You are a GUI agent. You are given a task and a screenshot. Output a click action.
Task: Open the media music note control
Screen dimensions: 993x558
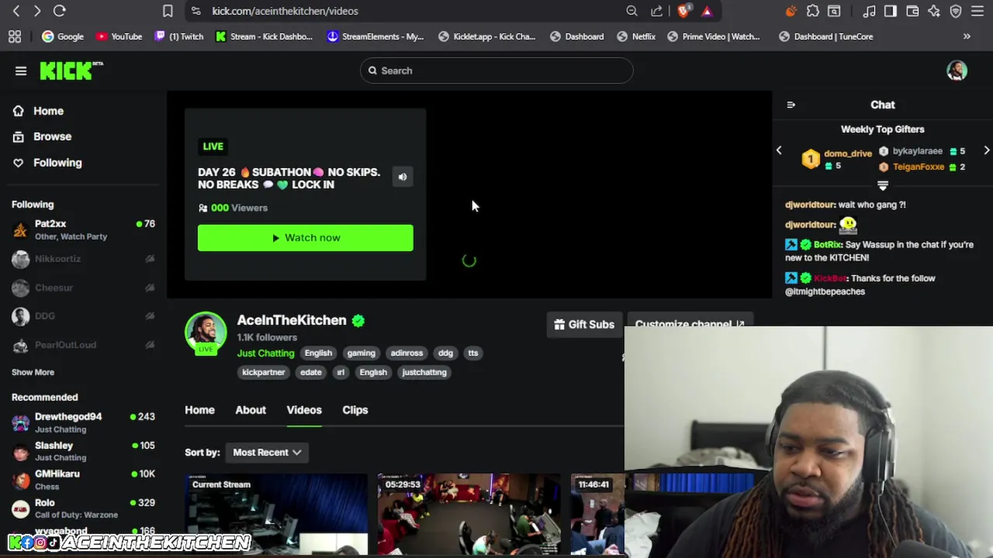coord(869,11)
